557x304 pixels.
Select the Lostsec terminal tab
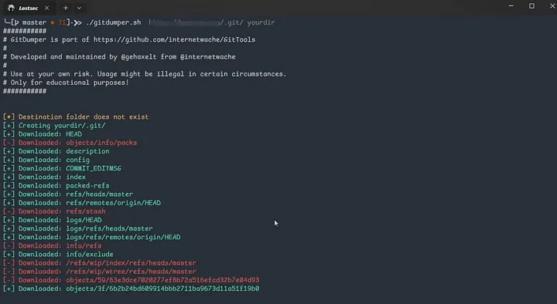click(x=29, y=8)
